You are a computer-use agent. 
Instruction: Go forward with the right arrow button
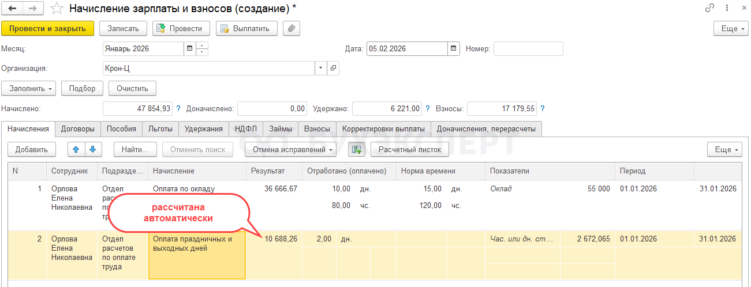tap(32, 9)
